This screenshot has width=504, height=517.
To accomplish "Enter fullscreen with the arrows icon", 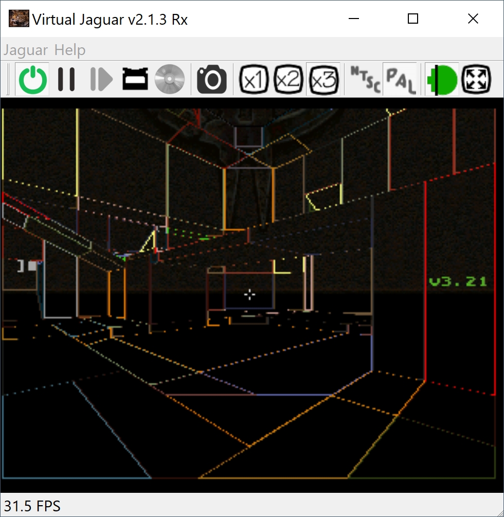I will pyautogui.click(x=476, y=79).
